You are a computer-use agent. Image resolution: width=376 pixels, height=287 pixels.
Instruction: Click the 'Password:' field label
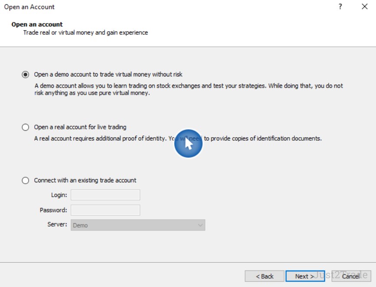click(53, 210)
